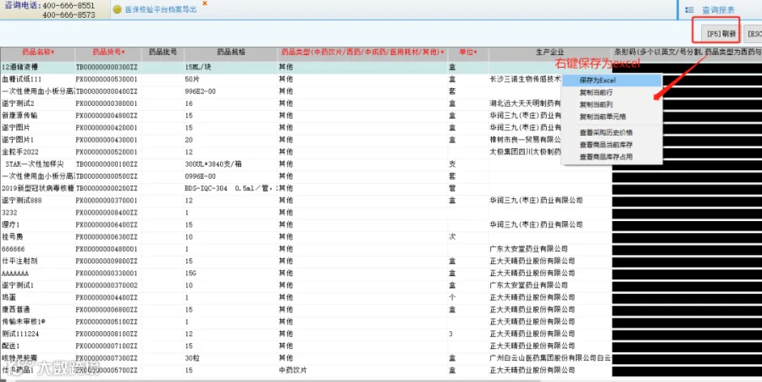Select the 血糖试纸111 cell

37,80
